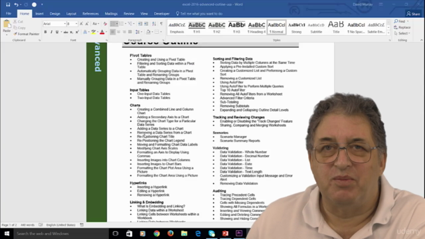Screen dimensions: 425x239
Task: Apply shading fill color
Action: click(148, 32)
